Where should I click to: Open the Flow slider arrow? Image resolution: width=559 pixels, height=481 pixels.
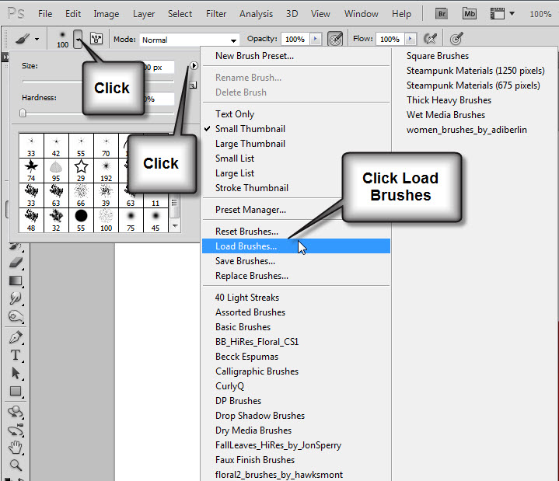point(411,39)
